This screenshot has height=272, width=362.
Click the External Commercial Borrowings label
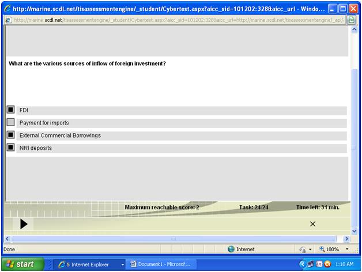(60, 135)
